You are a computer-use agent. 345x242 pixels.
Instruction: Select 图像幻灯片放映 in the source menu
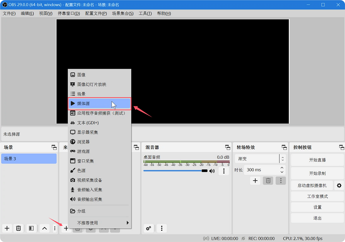(x=99, y=84)
